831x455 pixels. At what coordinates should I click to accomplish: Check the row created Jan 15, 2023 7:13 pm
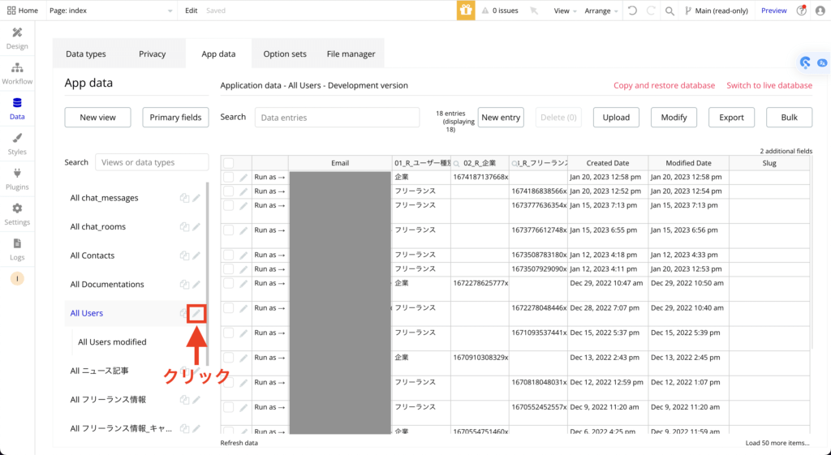228,205
